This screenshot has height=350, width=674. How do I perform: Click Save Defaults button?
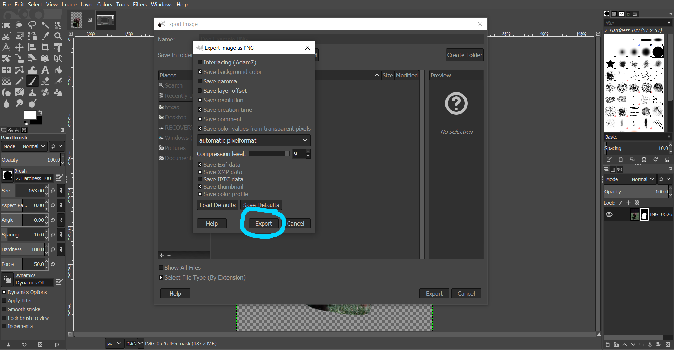[261, 205]
